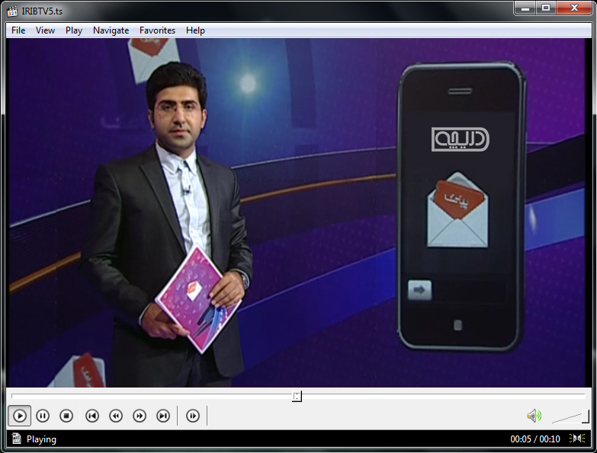Step forward one frame
597x453 pixels.
pyautogui.click(x=193, y=416)
